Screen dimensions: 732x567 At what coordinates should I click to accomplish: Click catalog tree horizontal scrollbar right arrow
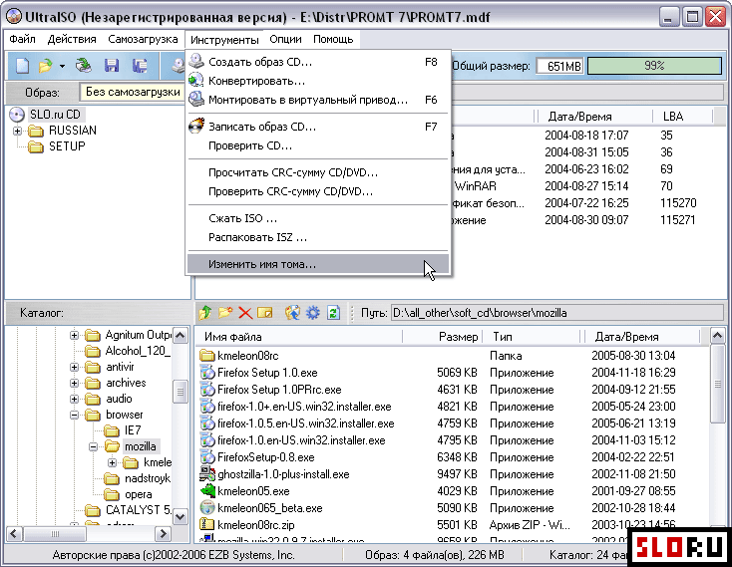click(163, 533)
